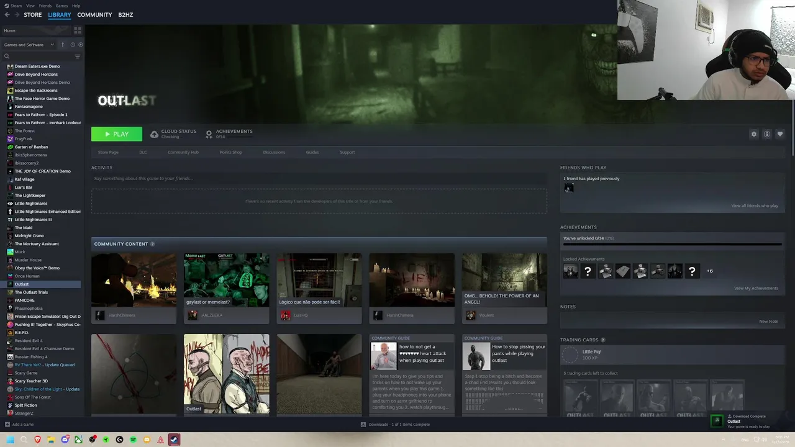Open the Help menu
This screenshot has height=447, width=795.
[76, 6]
